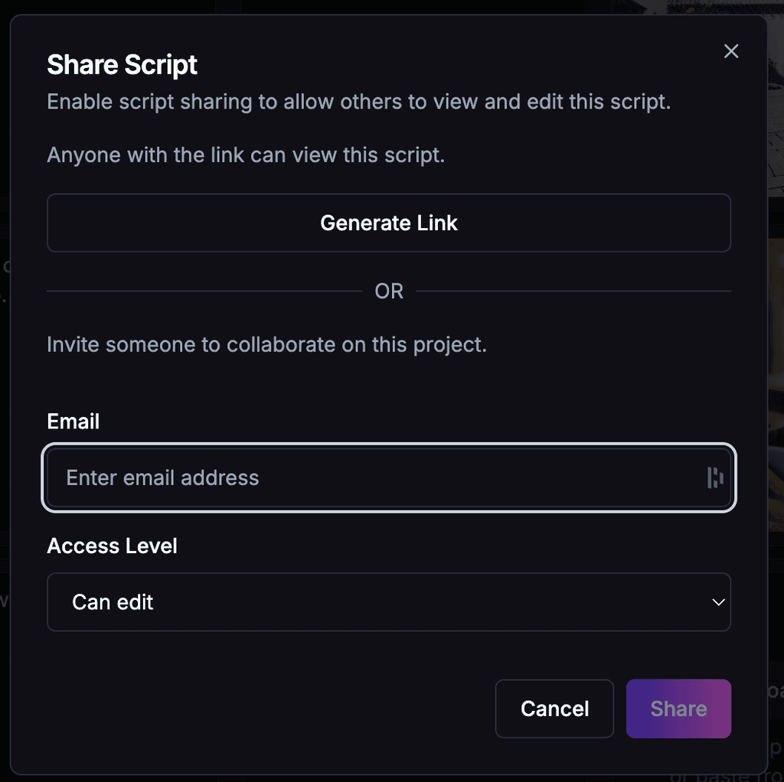Click the divider line right of OR
This screenshot has height=782, width=784.
573,291
